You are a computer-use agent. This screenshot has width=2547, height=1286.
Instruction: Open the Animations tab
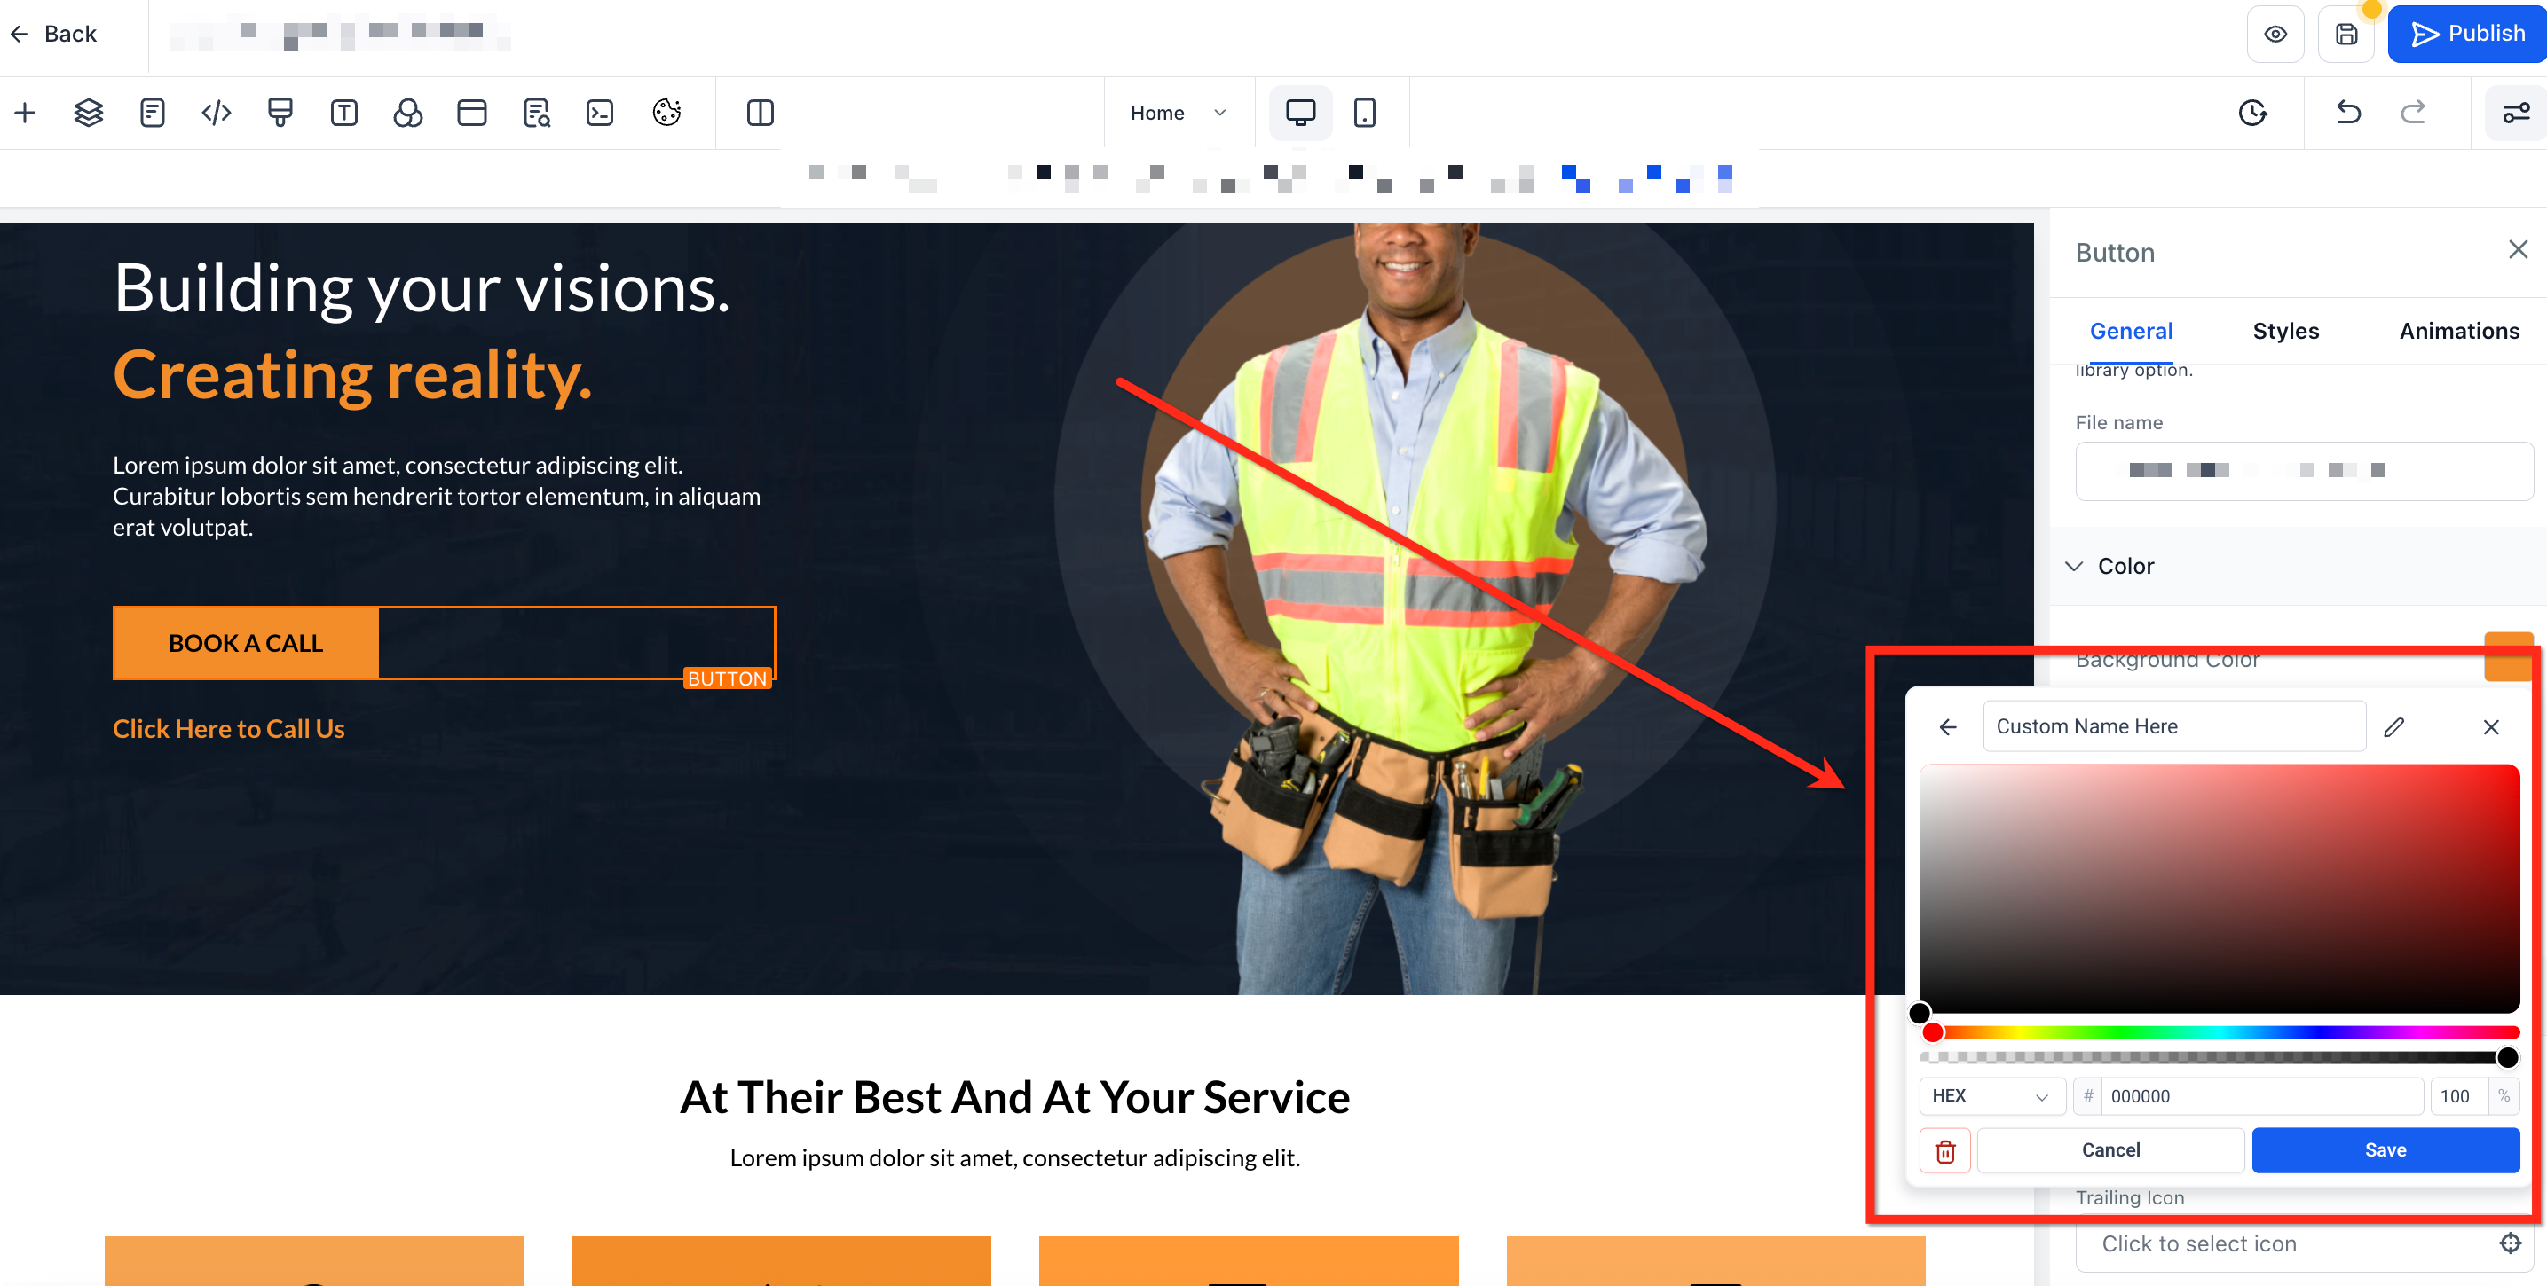(x=2459, y=331)
